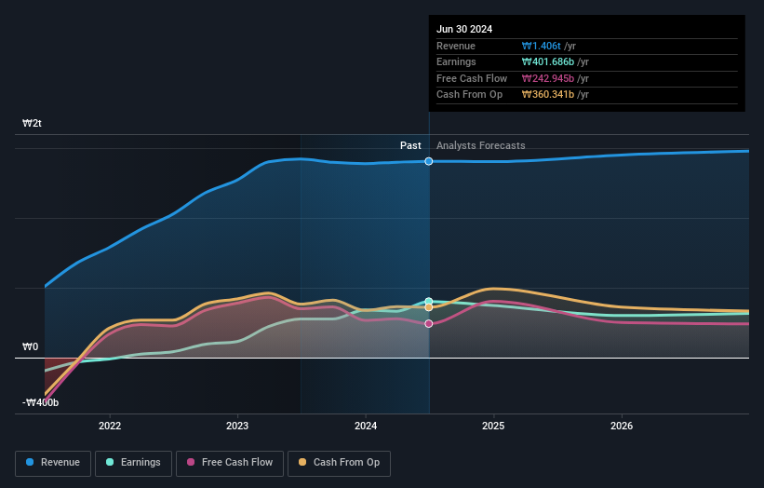
Task: Click the 2022 x-axis label
Action: point(110,426)
